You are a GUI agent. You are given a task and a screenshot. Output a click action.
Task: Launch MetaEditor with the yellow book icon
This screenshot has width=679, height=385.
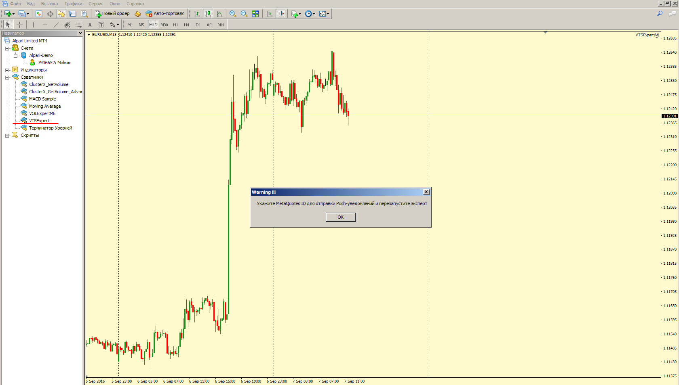[x=138, y=14]
